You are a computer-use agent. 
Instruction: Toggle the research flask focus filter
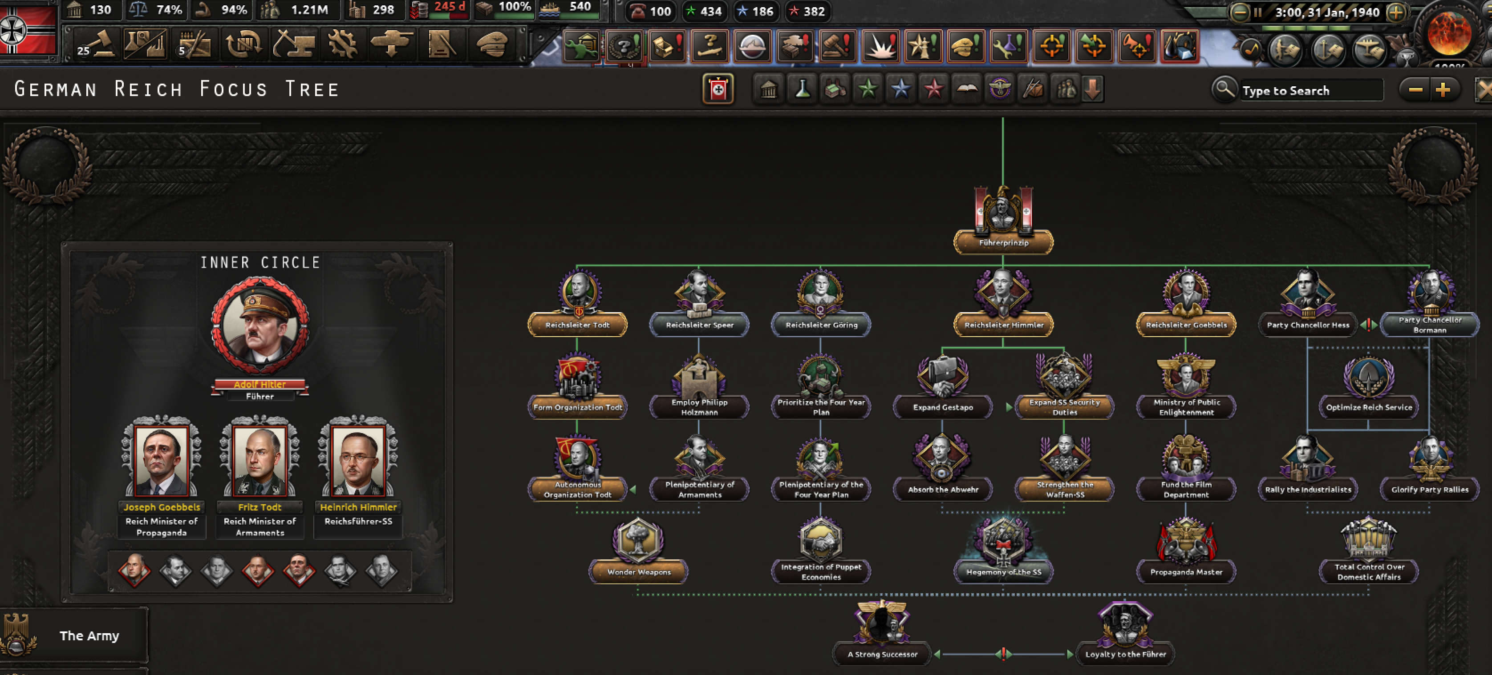(x=802, y=89)
